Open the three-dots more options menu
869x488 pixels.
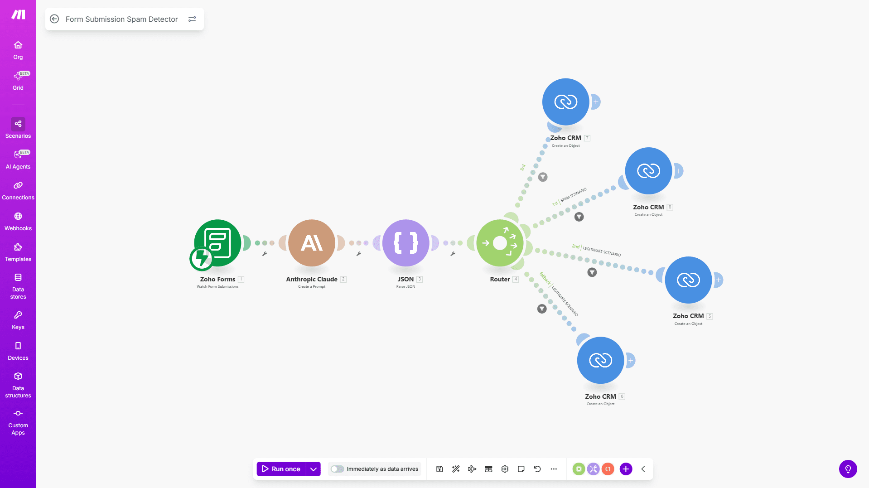pyautogui.click(x=554, y=469)
